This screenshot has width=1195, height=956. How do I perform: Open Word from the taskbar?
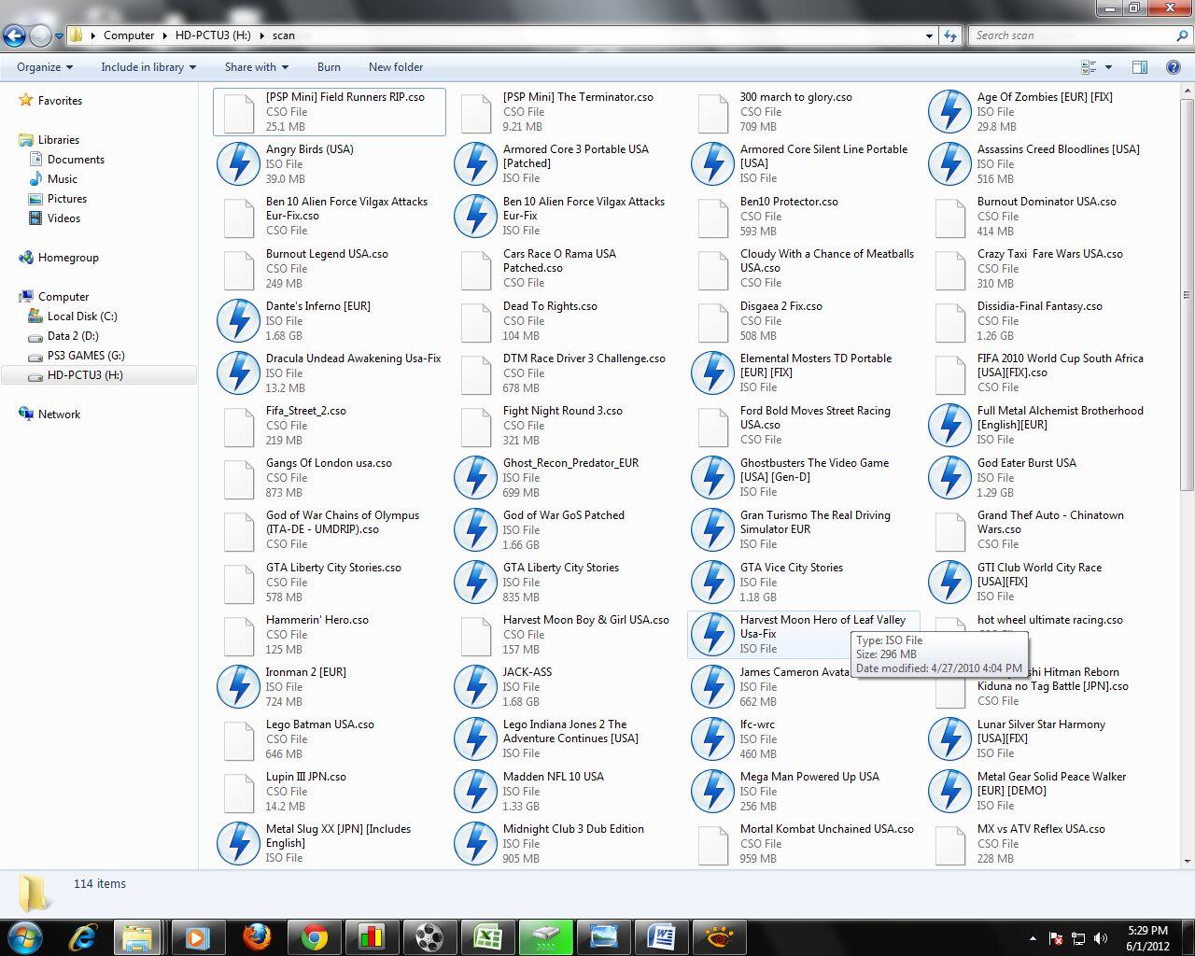(661, 936)
